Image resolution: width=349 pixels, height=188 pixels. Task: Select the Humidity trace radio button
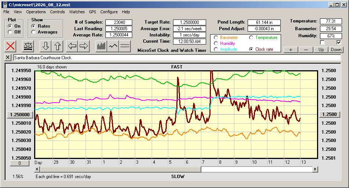[x=216, y=43]
